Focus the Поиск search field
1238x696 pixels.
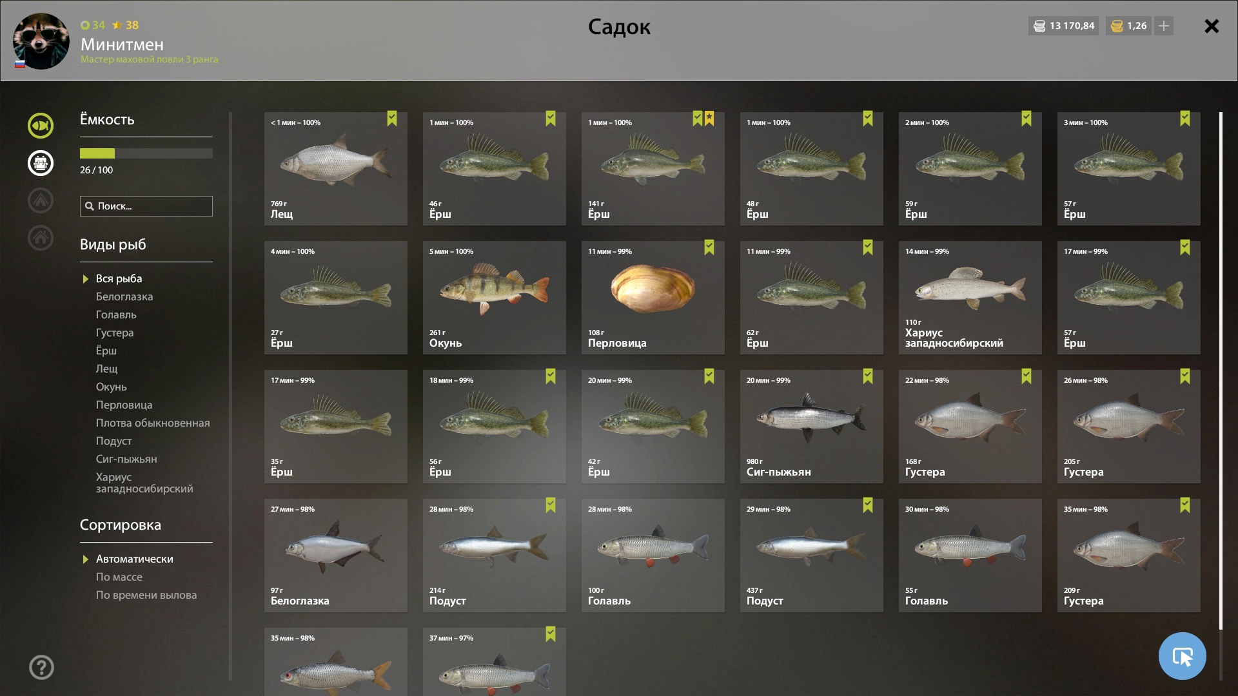point(146,206)
